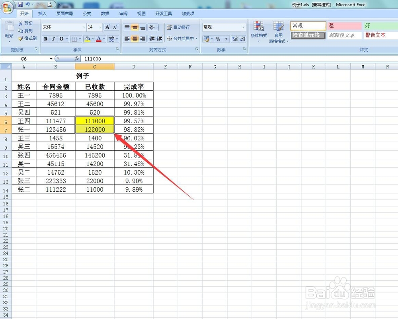Apply percent style with the % icon
Image resolution: width=398 pixels, height=319 pixels.
pos(217,39)
